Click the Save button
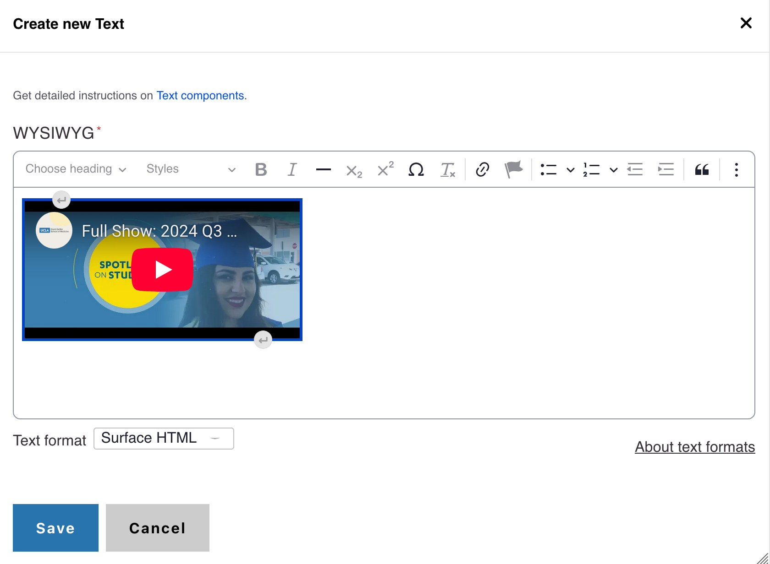This screenshot has height=564, width=770. [55, 528]
